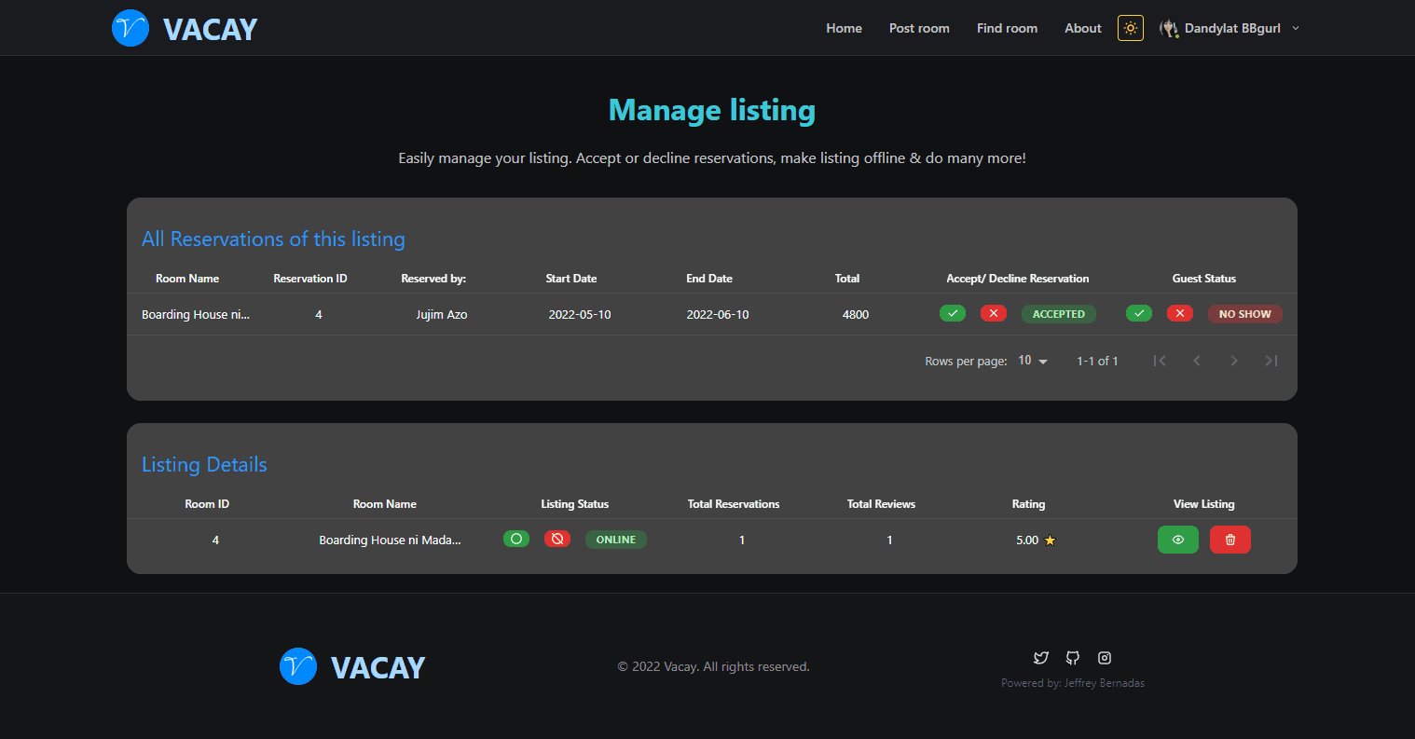Open the GitHub icon in footer
This screenshot has height=739, width=1415.
pyautogui.click(x=1073, y=658)
